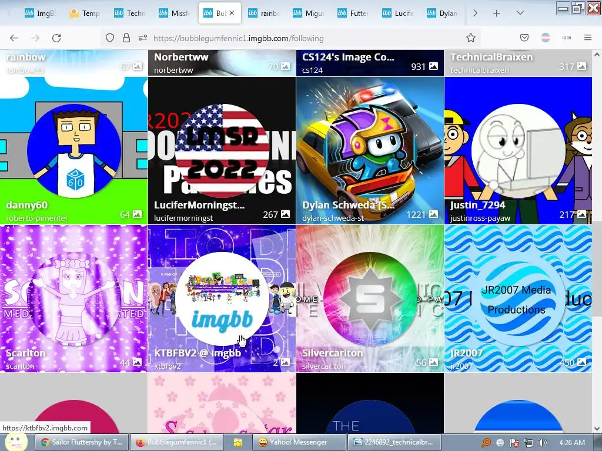Open Yahoo! Messenger taskbar window
Screen dimensions: 602x451
click(299, 442)
